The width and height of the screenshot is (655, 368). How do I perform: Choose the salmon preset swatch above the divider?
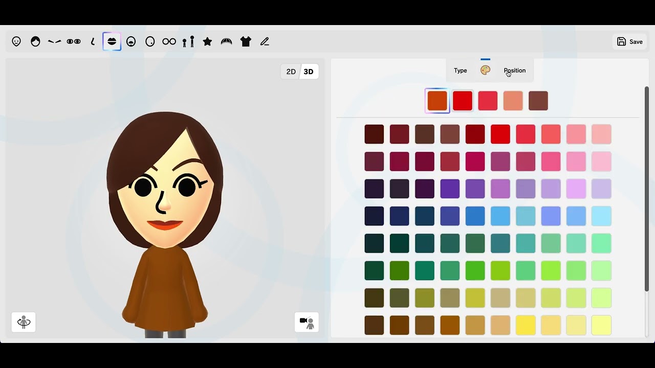click(x=513, y=101)
